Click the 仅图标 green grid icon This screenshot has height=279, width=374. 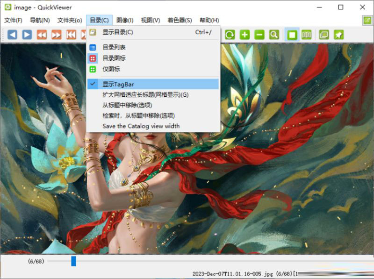pyautogui.click(x=93, y=69)
